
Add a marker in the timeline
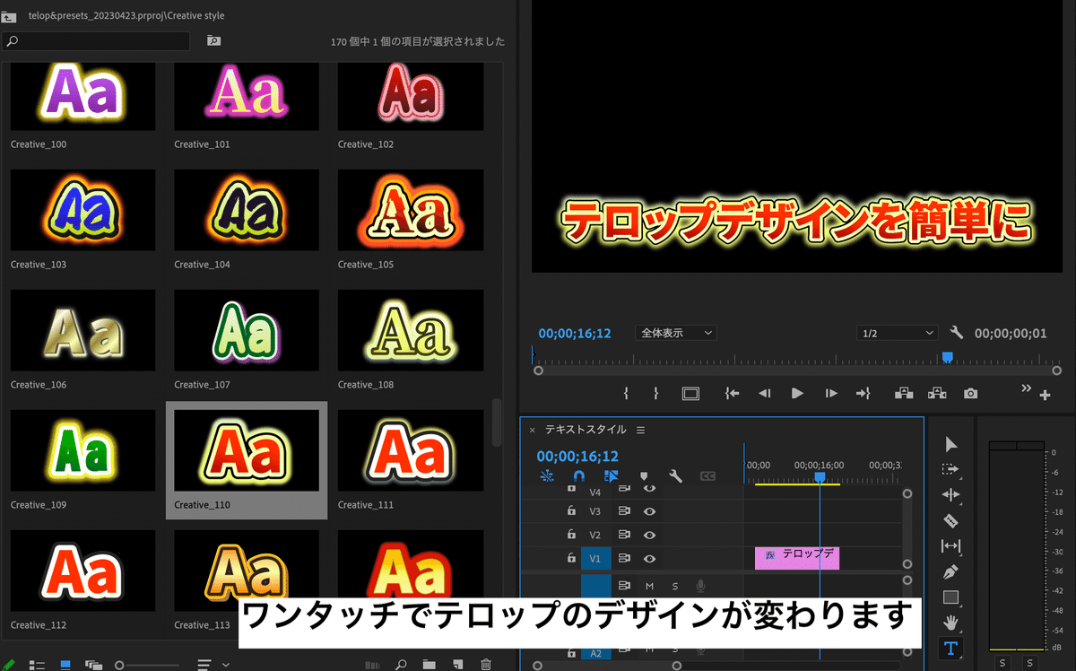click(x=644, y=476)
